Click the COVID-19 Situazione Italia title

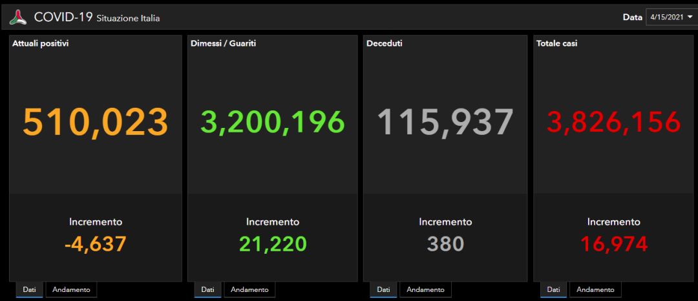point(97,18)
